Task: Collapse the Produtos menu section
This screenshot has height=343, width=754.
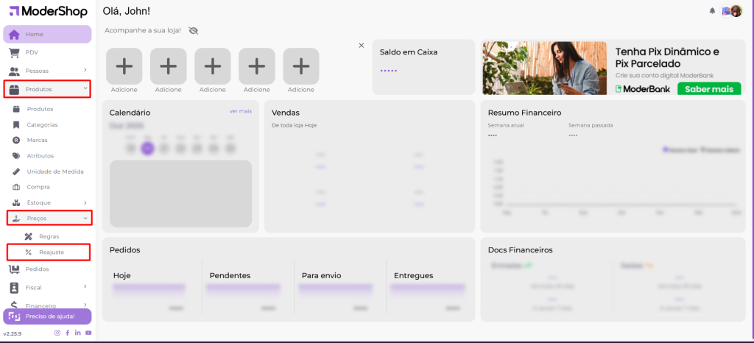Action: [85, 89]
